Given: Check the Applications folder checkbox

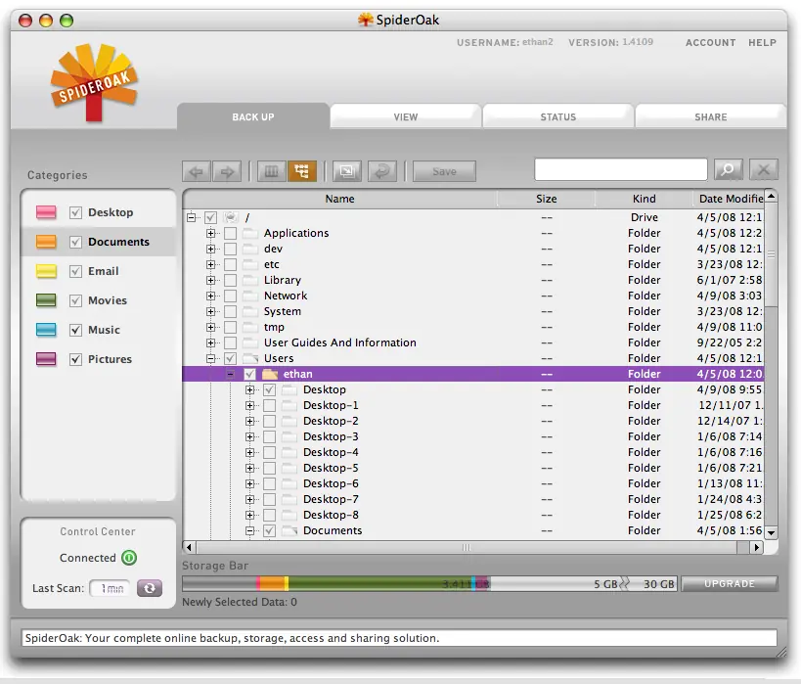Looking at the screenshot, I should pos(231,233).
